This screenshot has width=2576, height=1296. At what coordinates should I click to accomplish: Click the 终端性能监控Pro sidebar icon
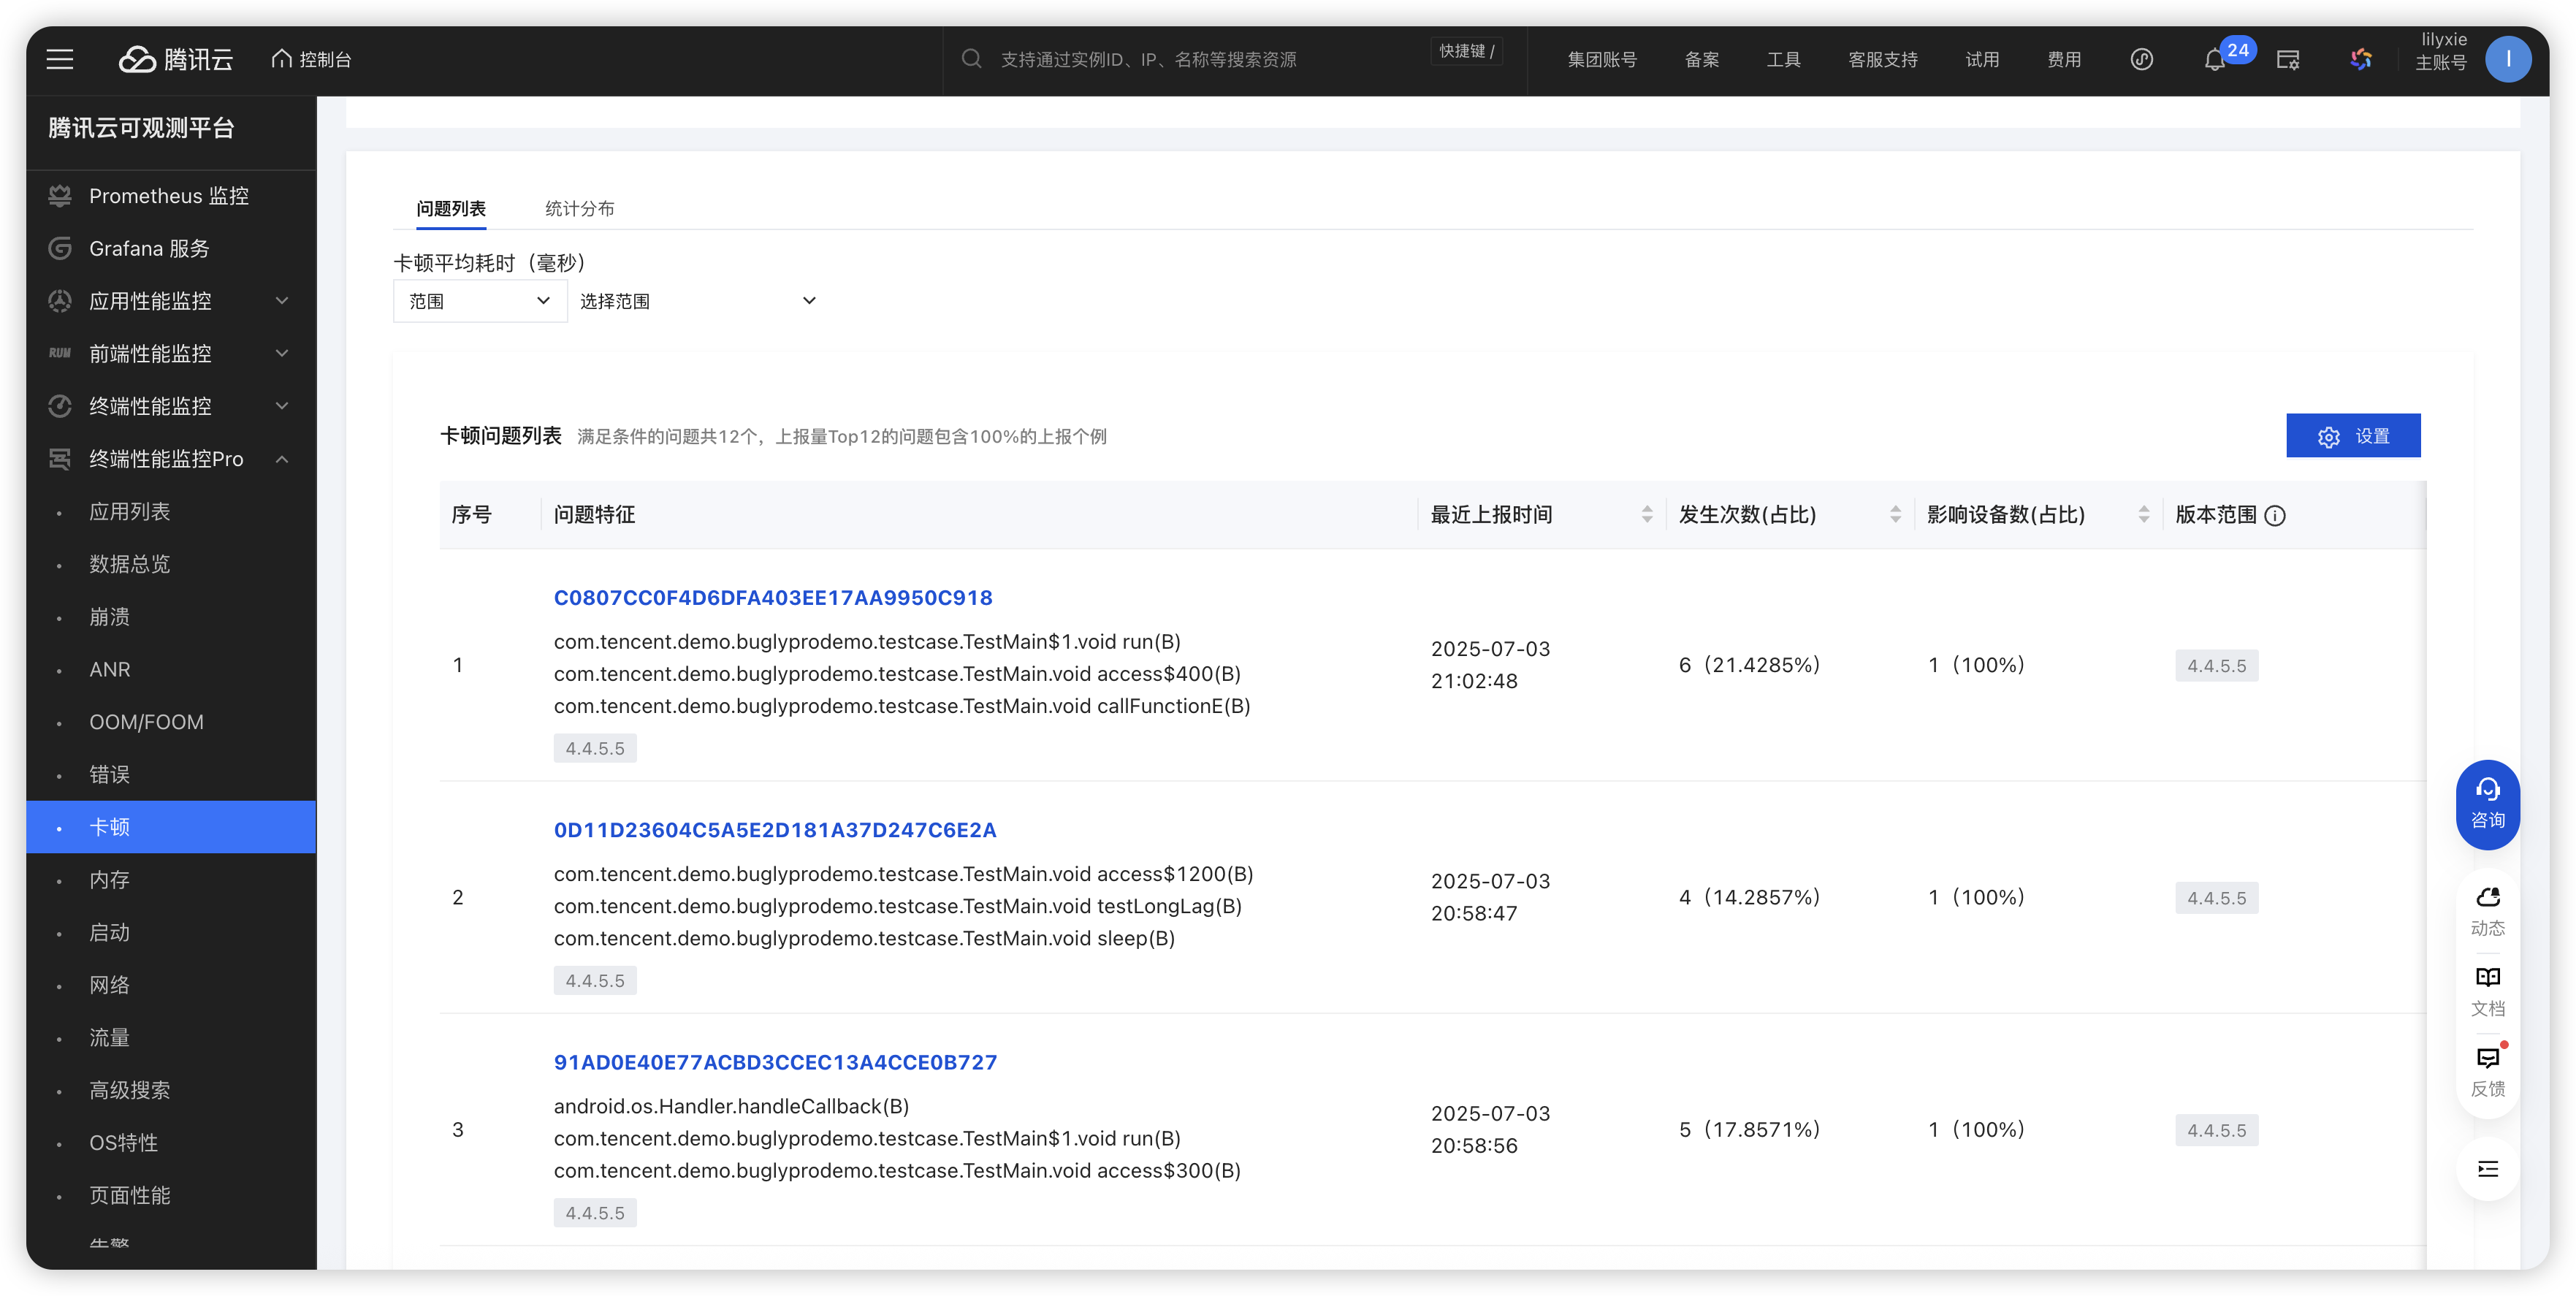pos(60,459)
